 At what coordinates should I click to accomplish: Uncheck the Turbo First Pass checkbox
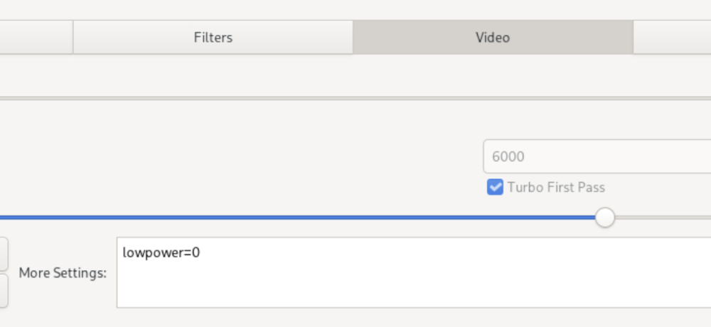[x=495, y=187]
